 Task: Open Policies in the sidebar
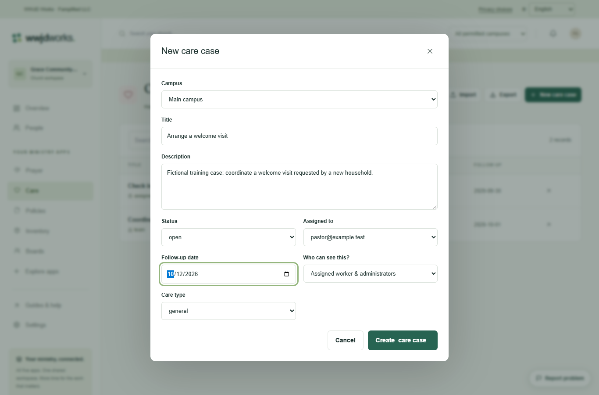click(50, 211)
